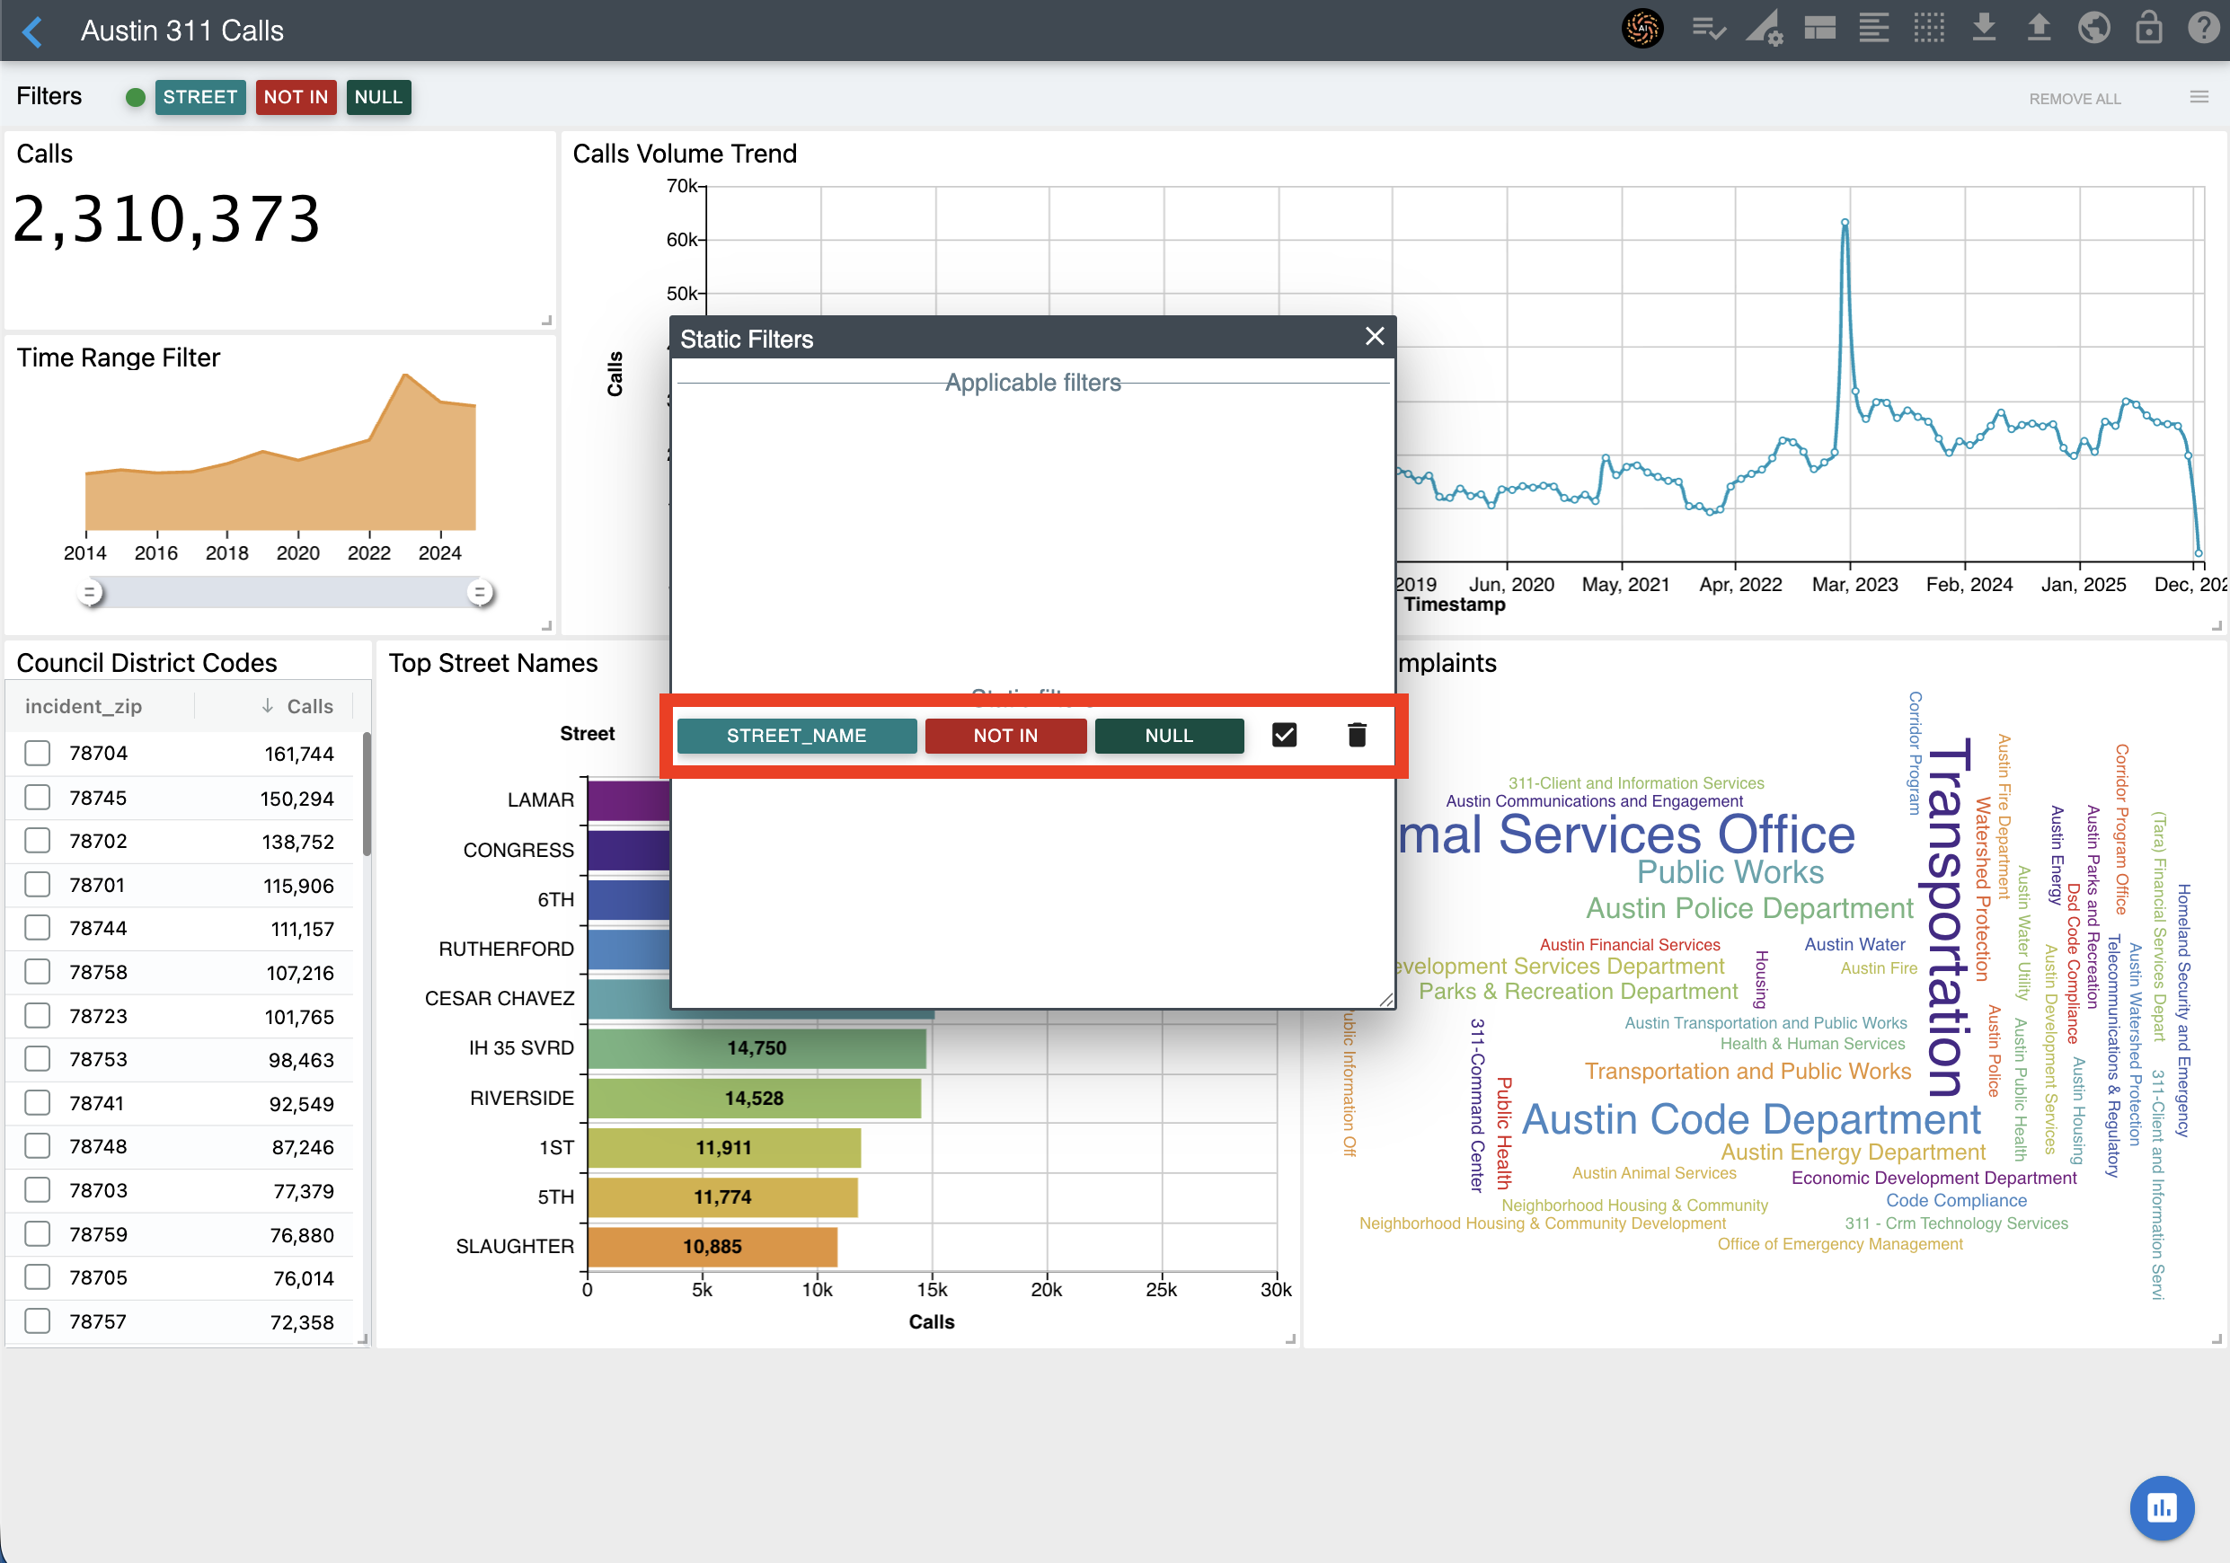Check the box for zip 78704
Viewport: 2230px width, 1563px height.
pos(38,754)
